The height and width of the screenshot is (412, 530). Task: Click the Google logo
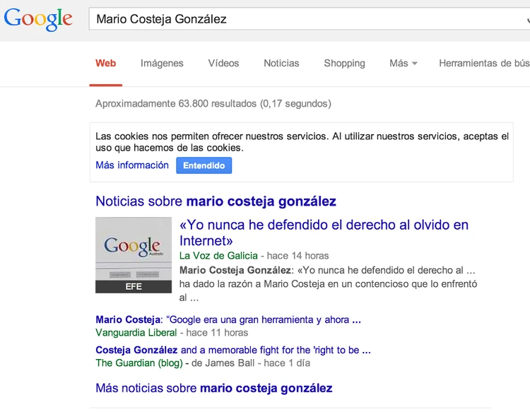pyautogui.click(x=38, y=20)
